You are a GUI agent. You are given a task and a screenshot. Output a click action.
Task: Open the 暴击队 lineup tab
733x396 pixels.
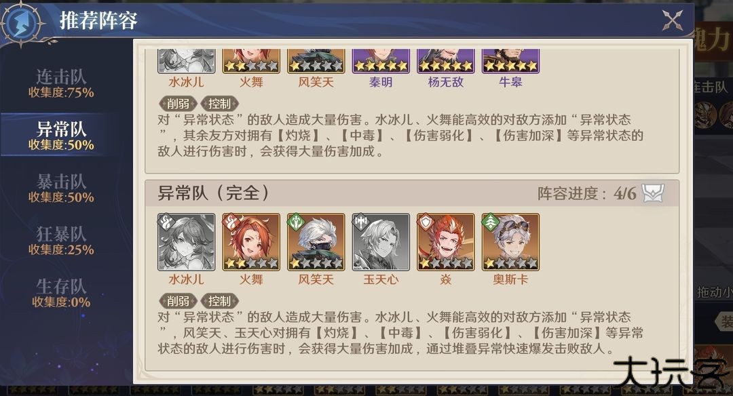pos(61,189)
